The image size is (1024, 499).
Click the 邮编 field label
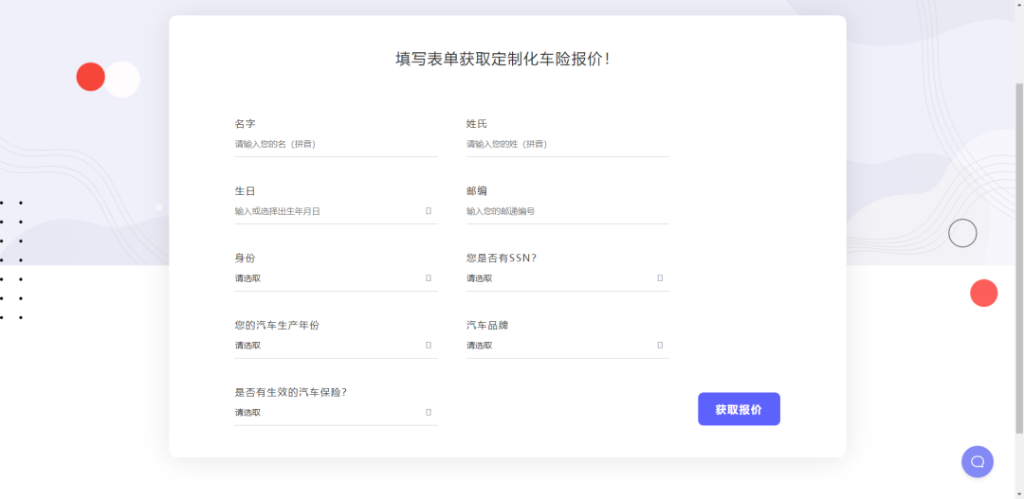pyautogui.click(x=476, y=190)
